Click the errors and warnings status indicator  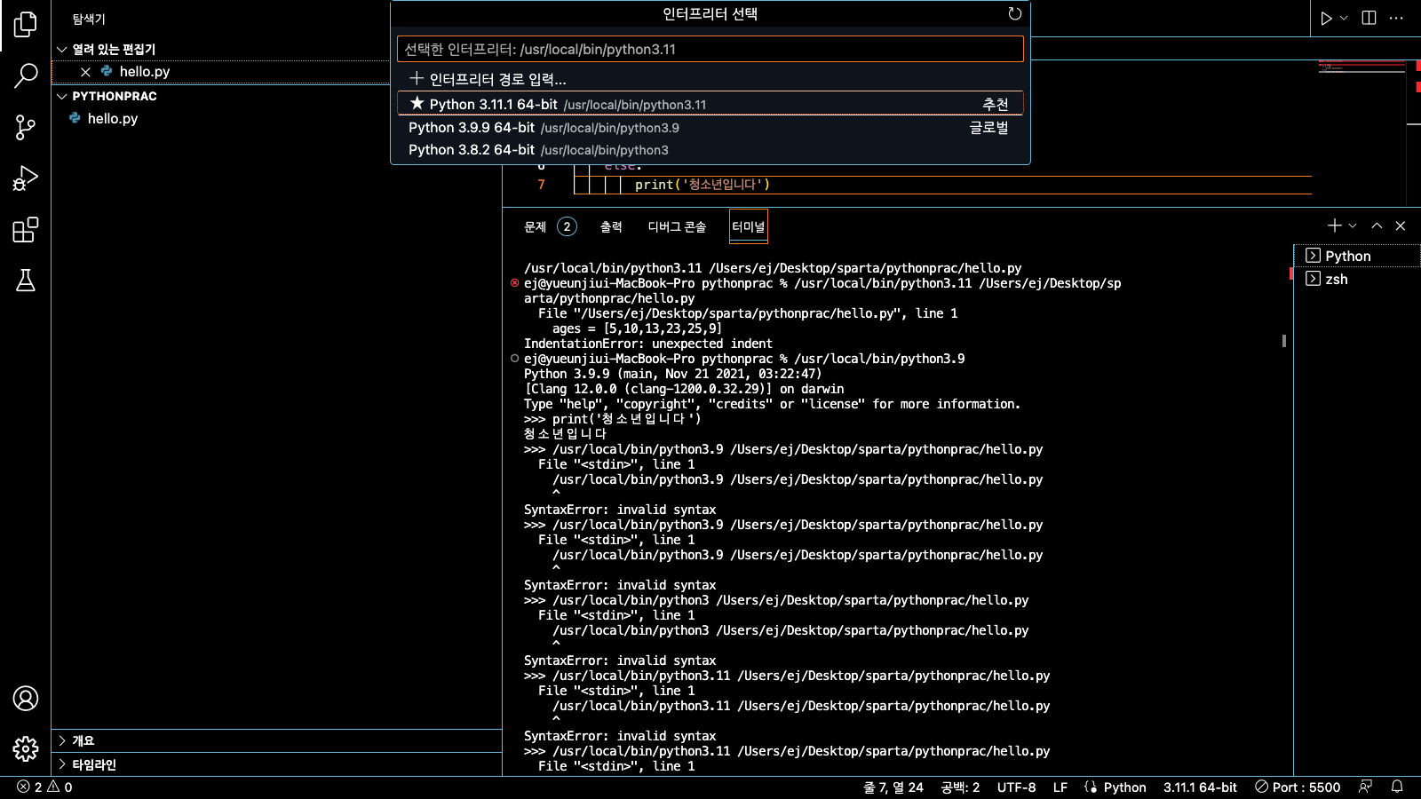45,787
